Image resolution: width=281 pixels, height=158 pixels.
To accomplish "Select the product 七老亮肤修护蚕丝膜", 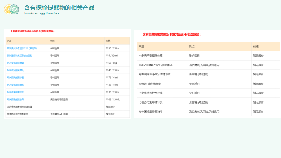I will [151, 93].
